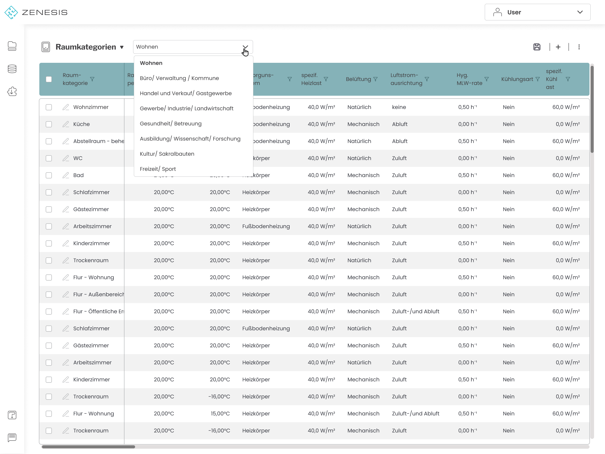Screen dimensions: 605x454
Task: Click the Zenesis logo
Action: pos(36,12)
